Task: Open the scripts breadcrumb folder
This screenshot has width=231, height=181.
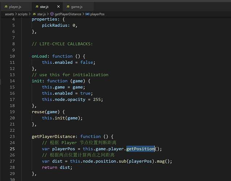Action: 23,14
